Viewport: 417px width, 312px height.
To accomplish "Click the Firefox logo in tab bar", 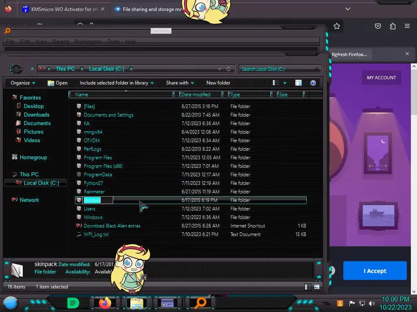I will [x=8, y=9].
